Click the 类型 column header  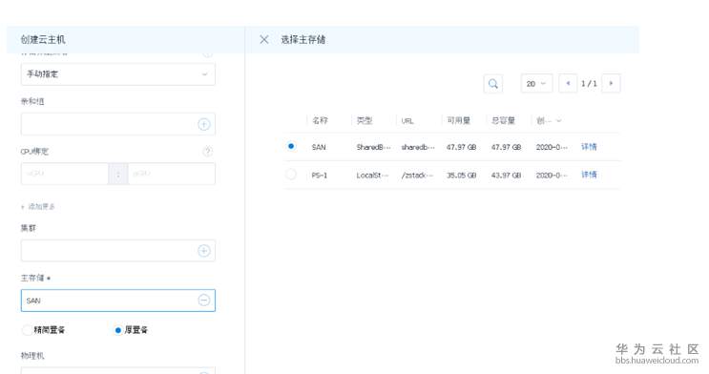(x=364, y=120)
